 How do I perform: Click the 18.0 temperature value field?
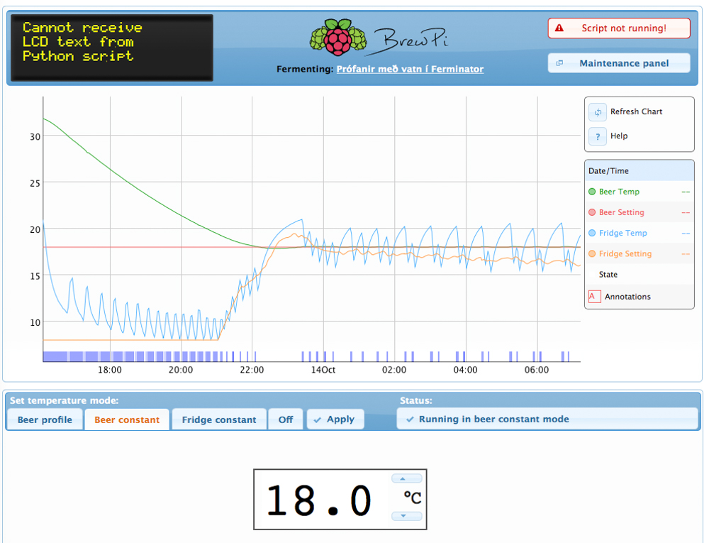[x=319, y=500]
